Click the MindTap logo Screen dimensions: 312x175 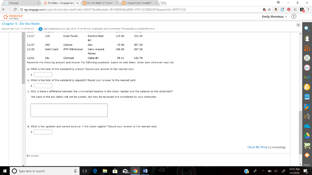click(13, 17)
